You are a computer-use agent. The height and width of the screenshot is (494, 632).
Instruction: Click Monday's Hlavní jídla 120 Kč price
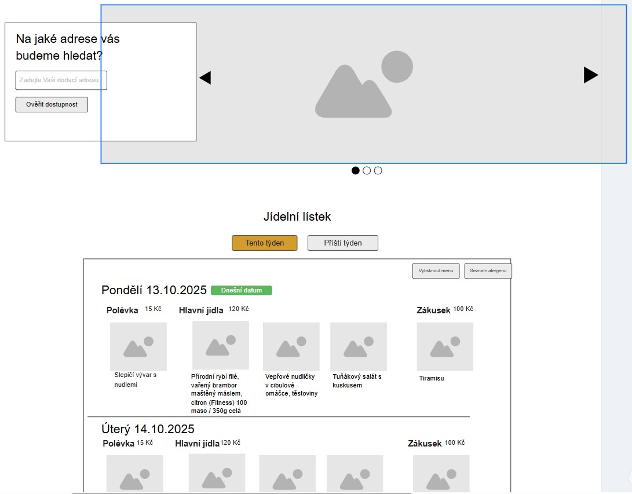pos(239,309)
